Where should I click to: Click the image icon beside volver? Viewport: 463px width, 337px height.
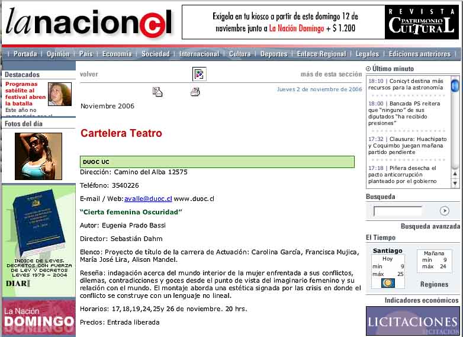pyautogui.click(x=200, y=74)
